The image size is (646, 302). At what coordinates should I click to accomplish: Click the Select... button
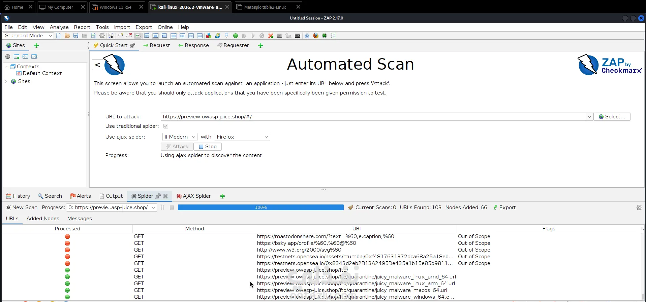[612, 117]
